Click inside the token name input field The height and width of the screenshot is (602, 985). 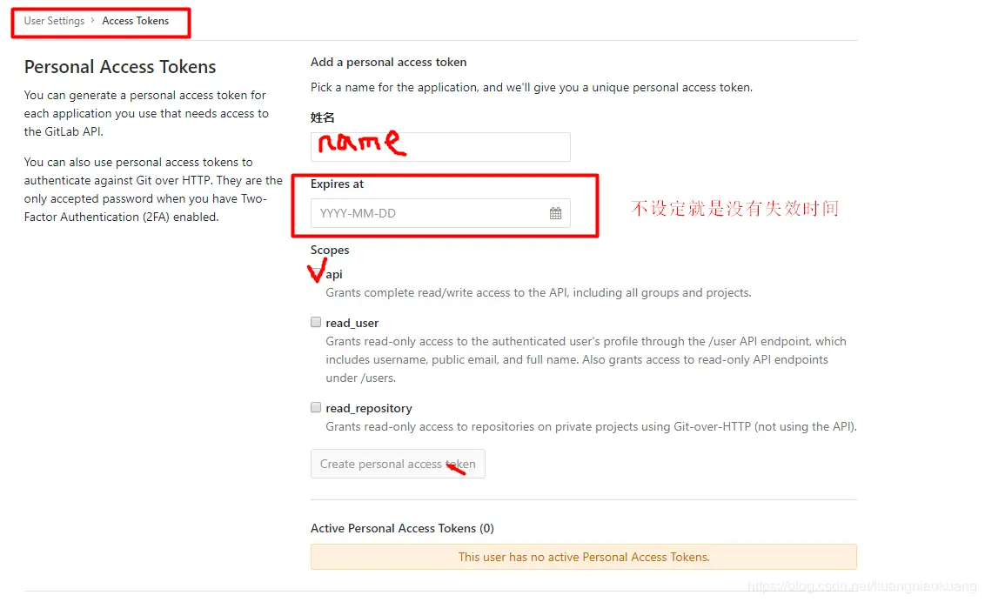point(439,146)
